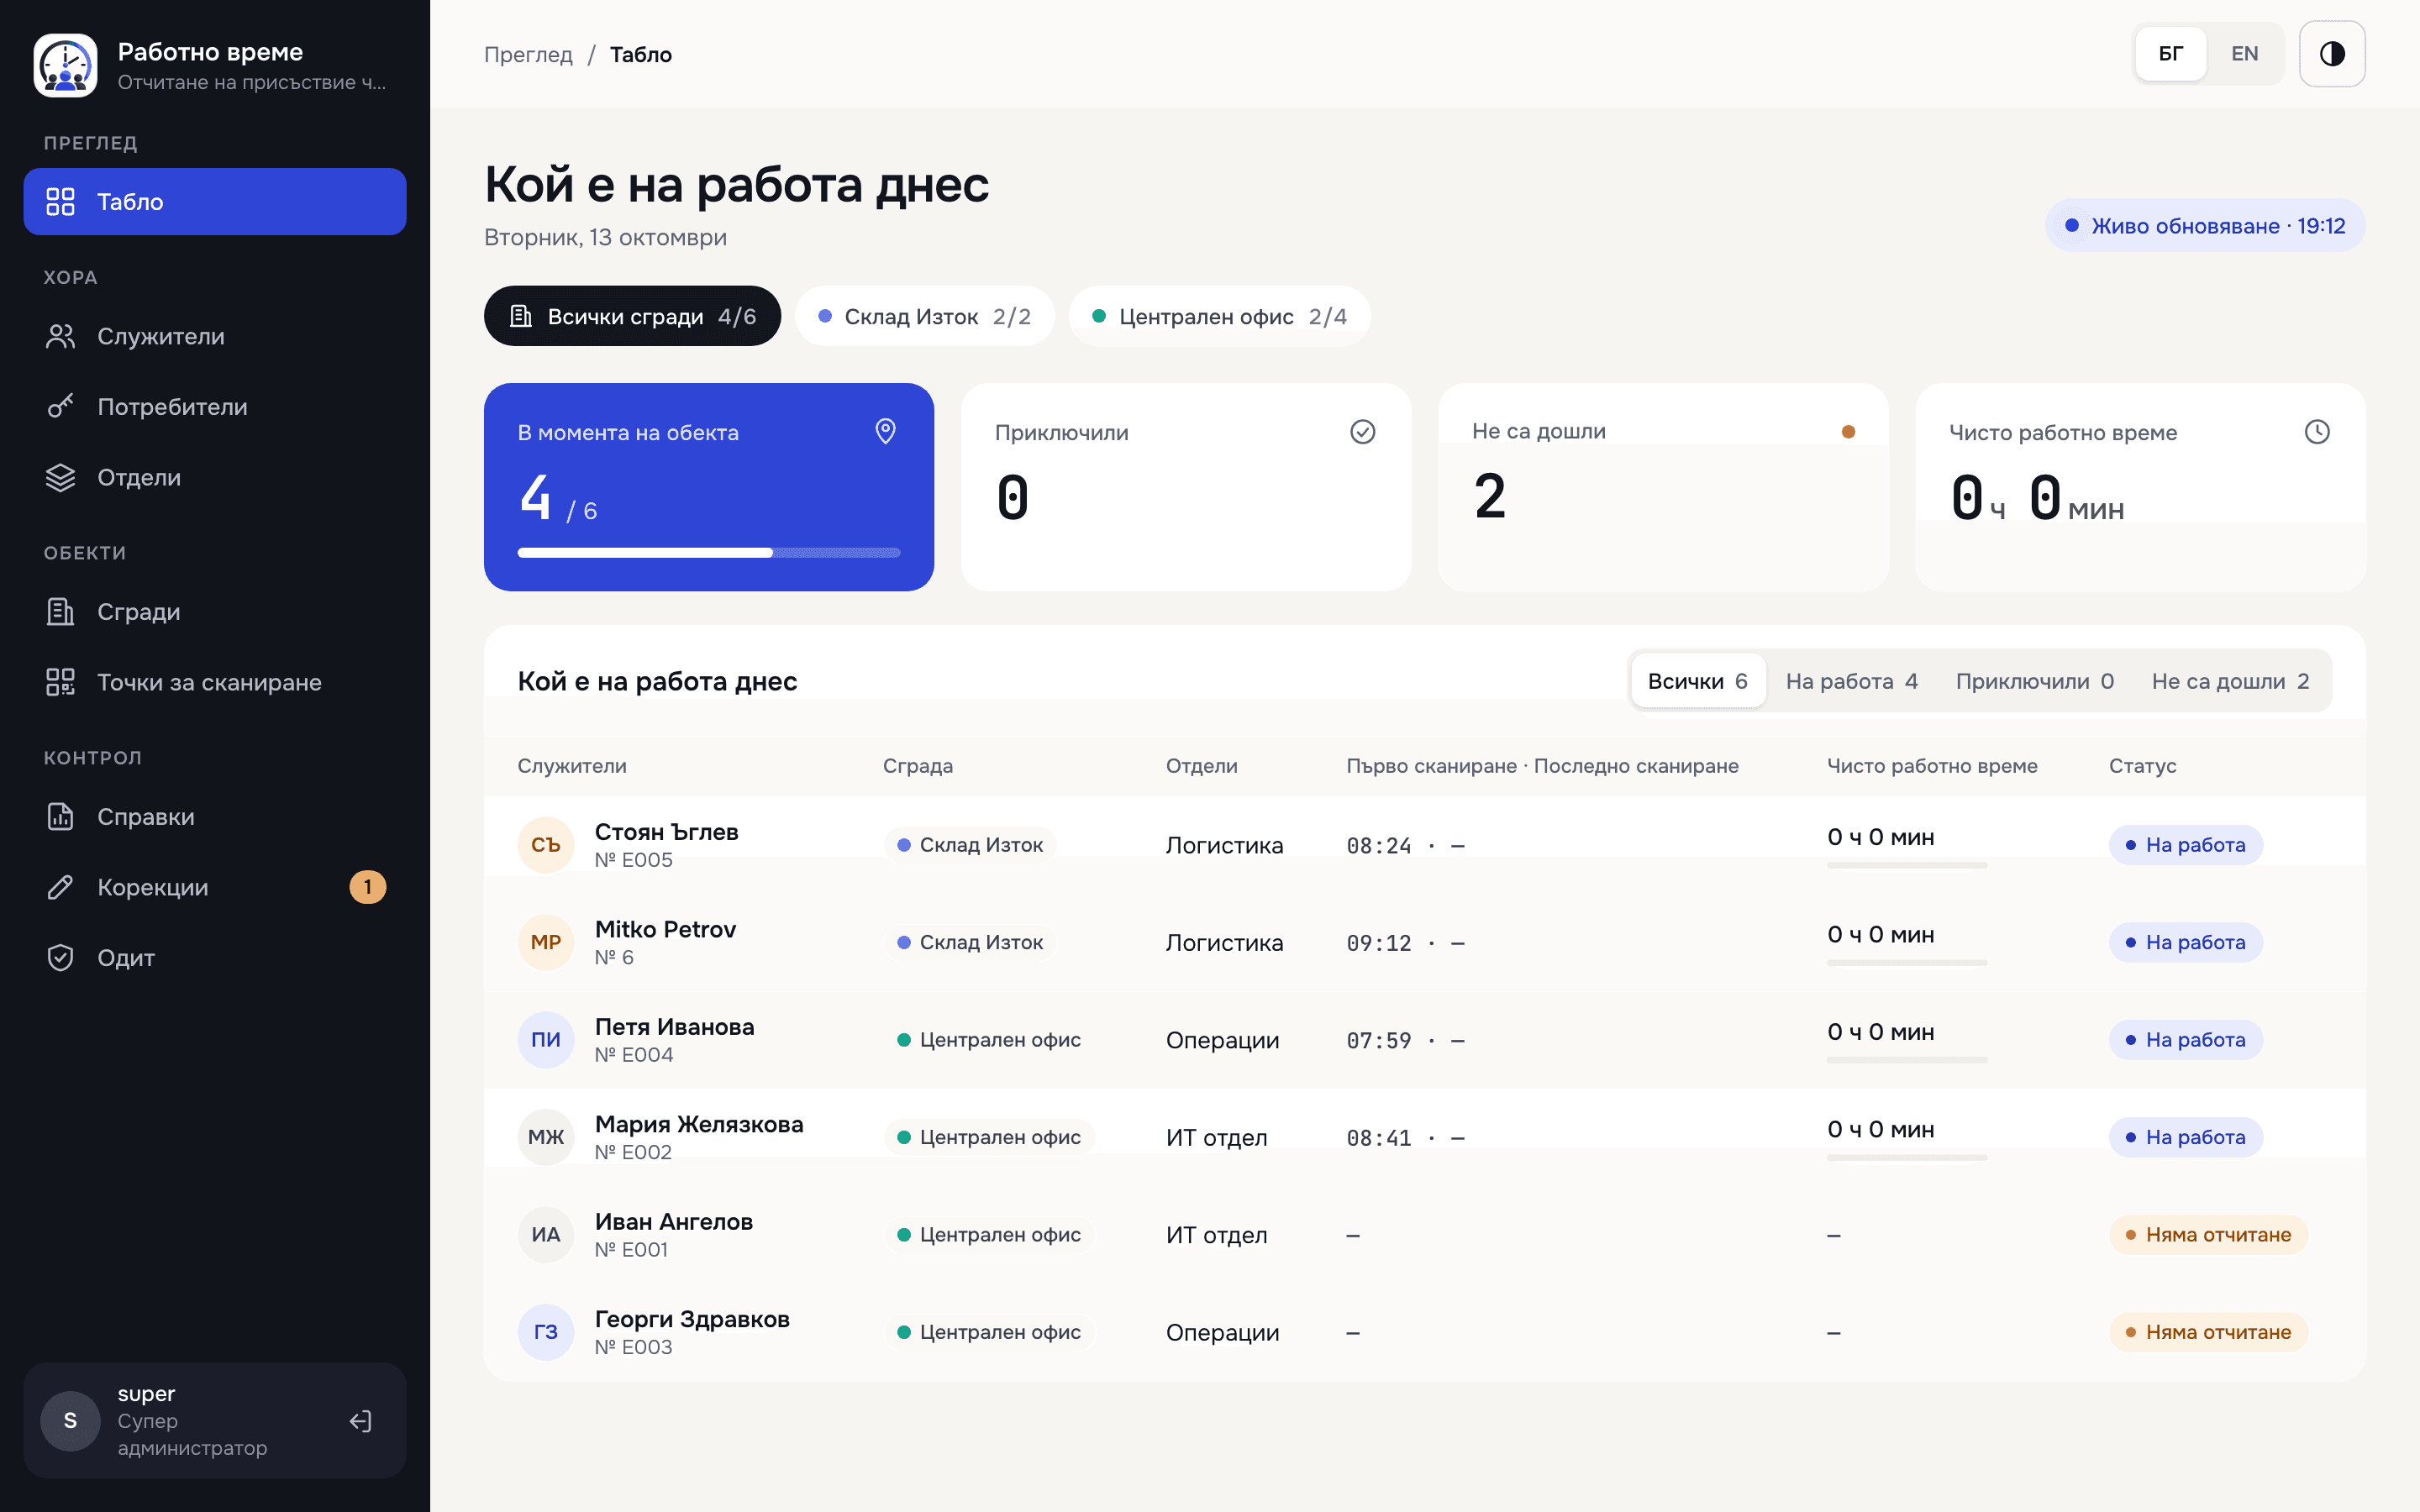Click the 07:59 first scan time

[1379, 1040]
